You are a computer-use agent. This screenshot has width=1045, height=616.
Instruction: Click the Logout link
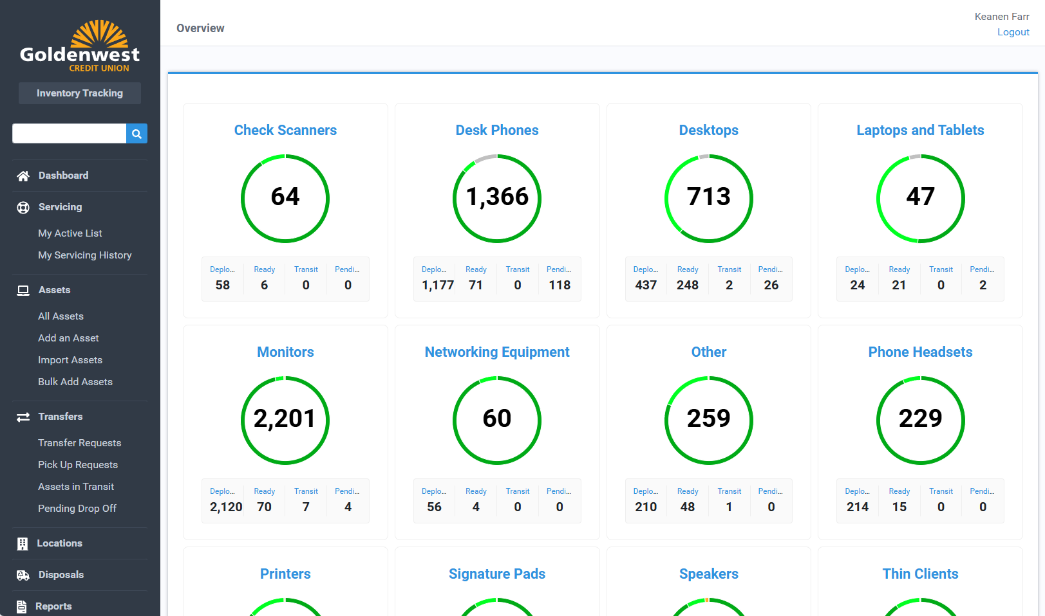pos(1013,32)
